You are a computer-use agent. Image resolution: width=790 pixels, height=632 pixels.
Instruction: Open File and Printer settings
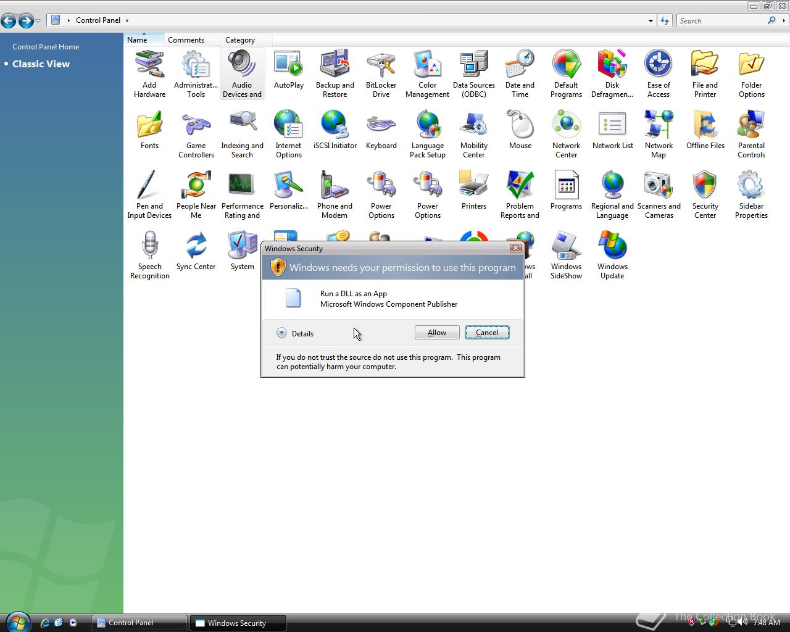[x=705, y=74]
